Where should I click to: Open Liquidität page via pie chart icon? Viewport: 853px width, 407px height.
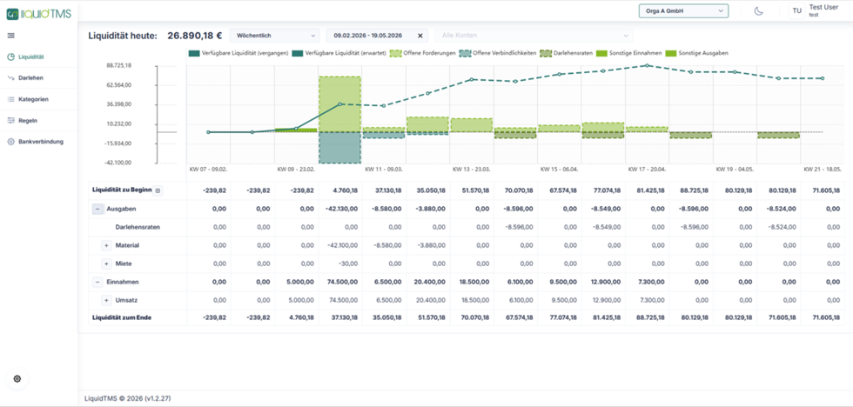(10, 57)
